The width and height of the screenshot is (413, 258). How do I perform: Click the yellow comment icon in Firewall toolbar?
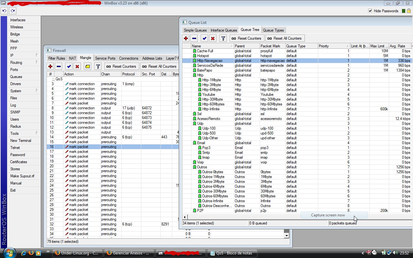pos(87,66)
